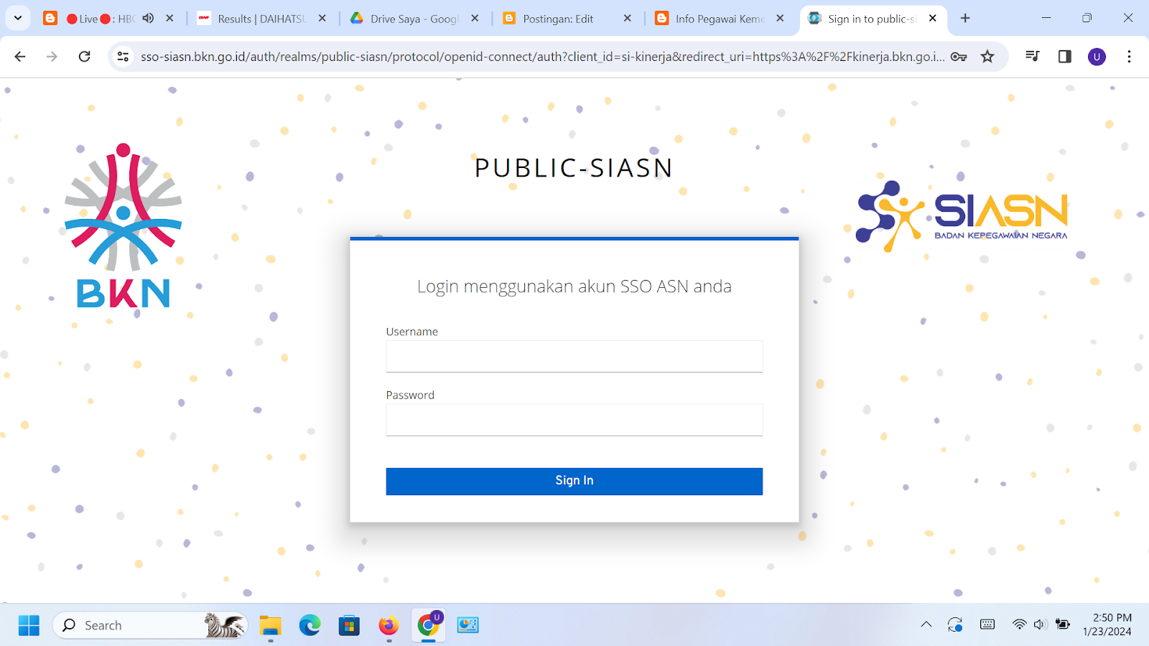Close the Live HBO tab
This screenshot has height=646, width=1149.
click(x=169, y=19)
